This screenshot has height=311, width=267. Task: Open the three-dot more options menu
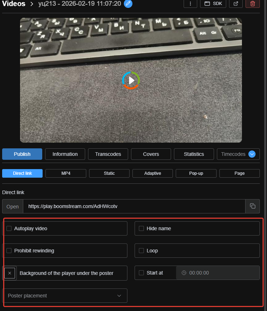190,4
